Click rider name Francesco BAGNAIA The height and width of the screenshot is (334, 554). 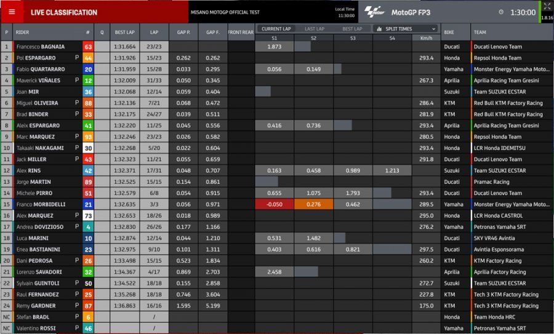click(x=40, y=47)
